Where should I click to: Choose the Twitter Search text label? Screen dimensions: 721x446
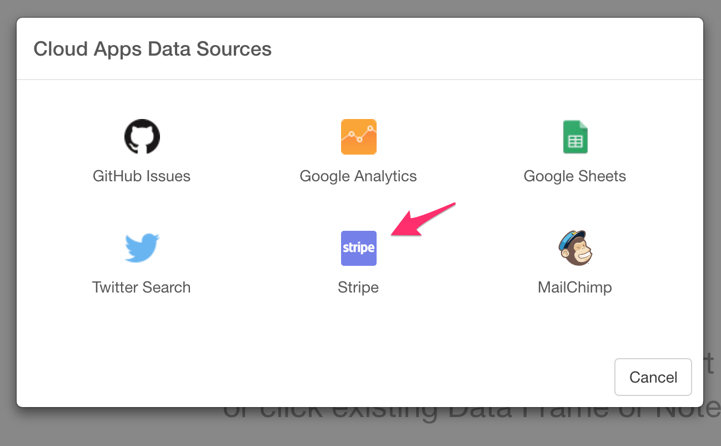[142, 288]
